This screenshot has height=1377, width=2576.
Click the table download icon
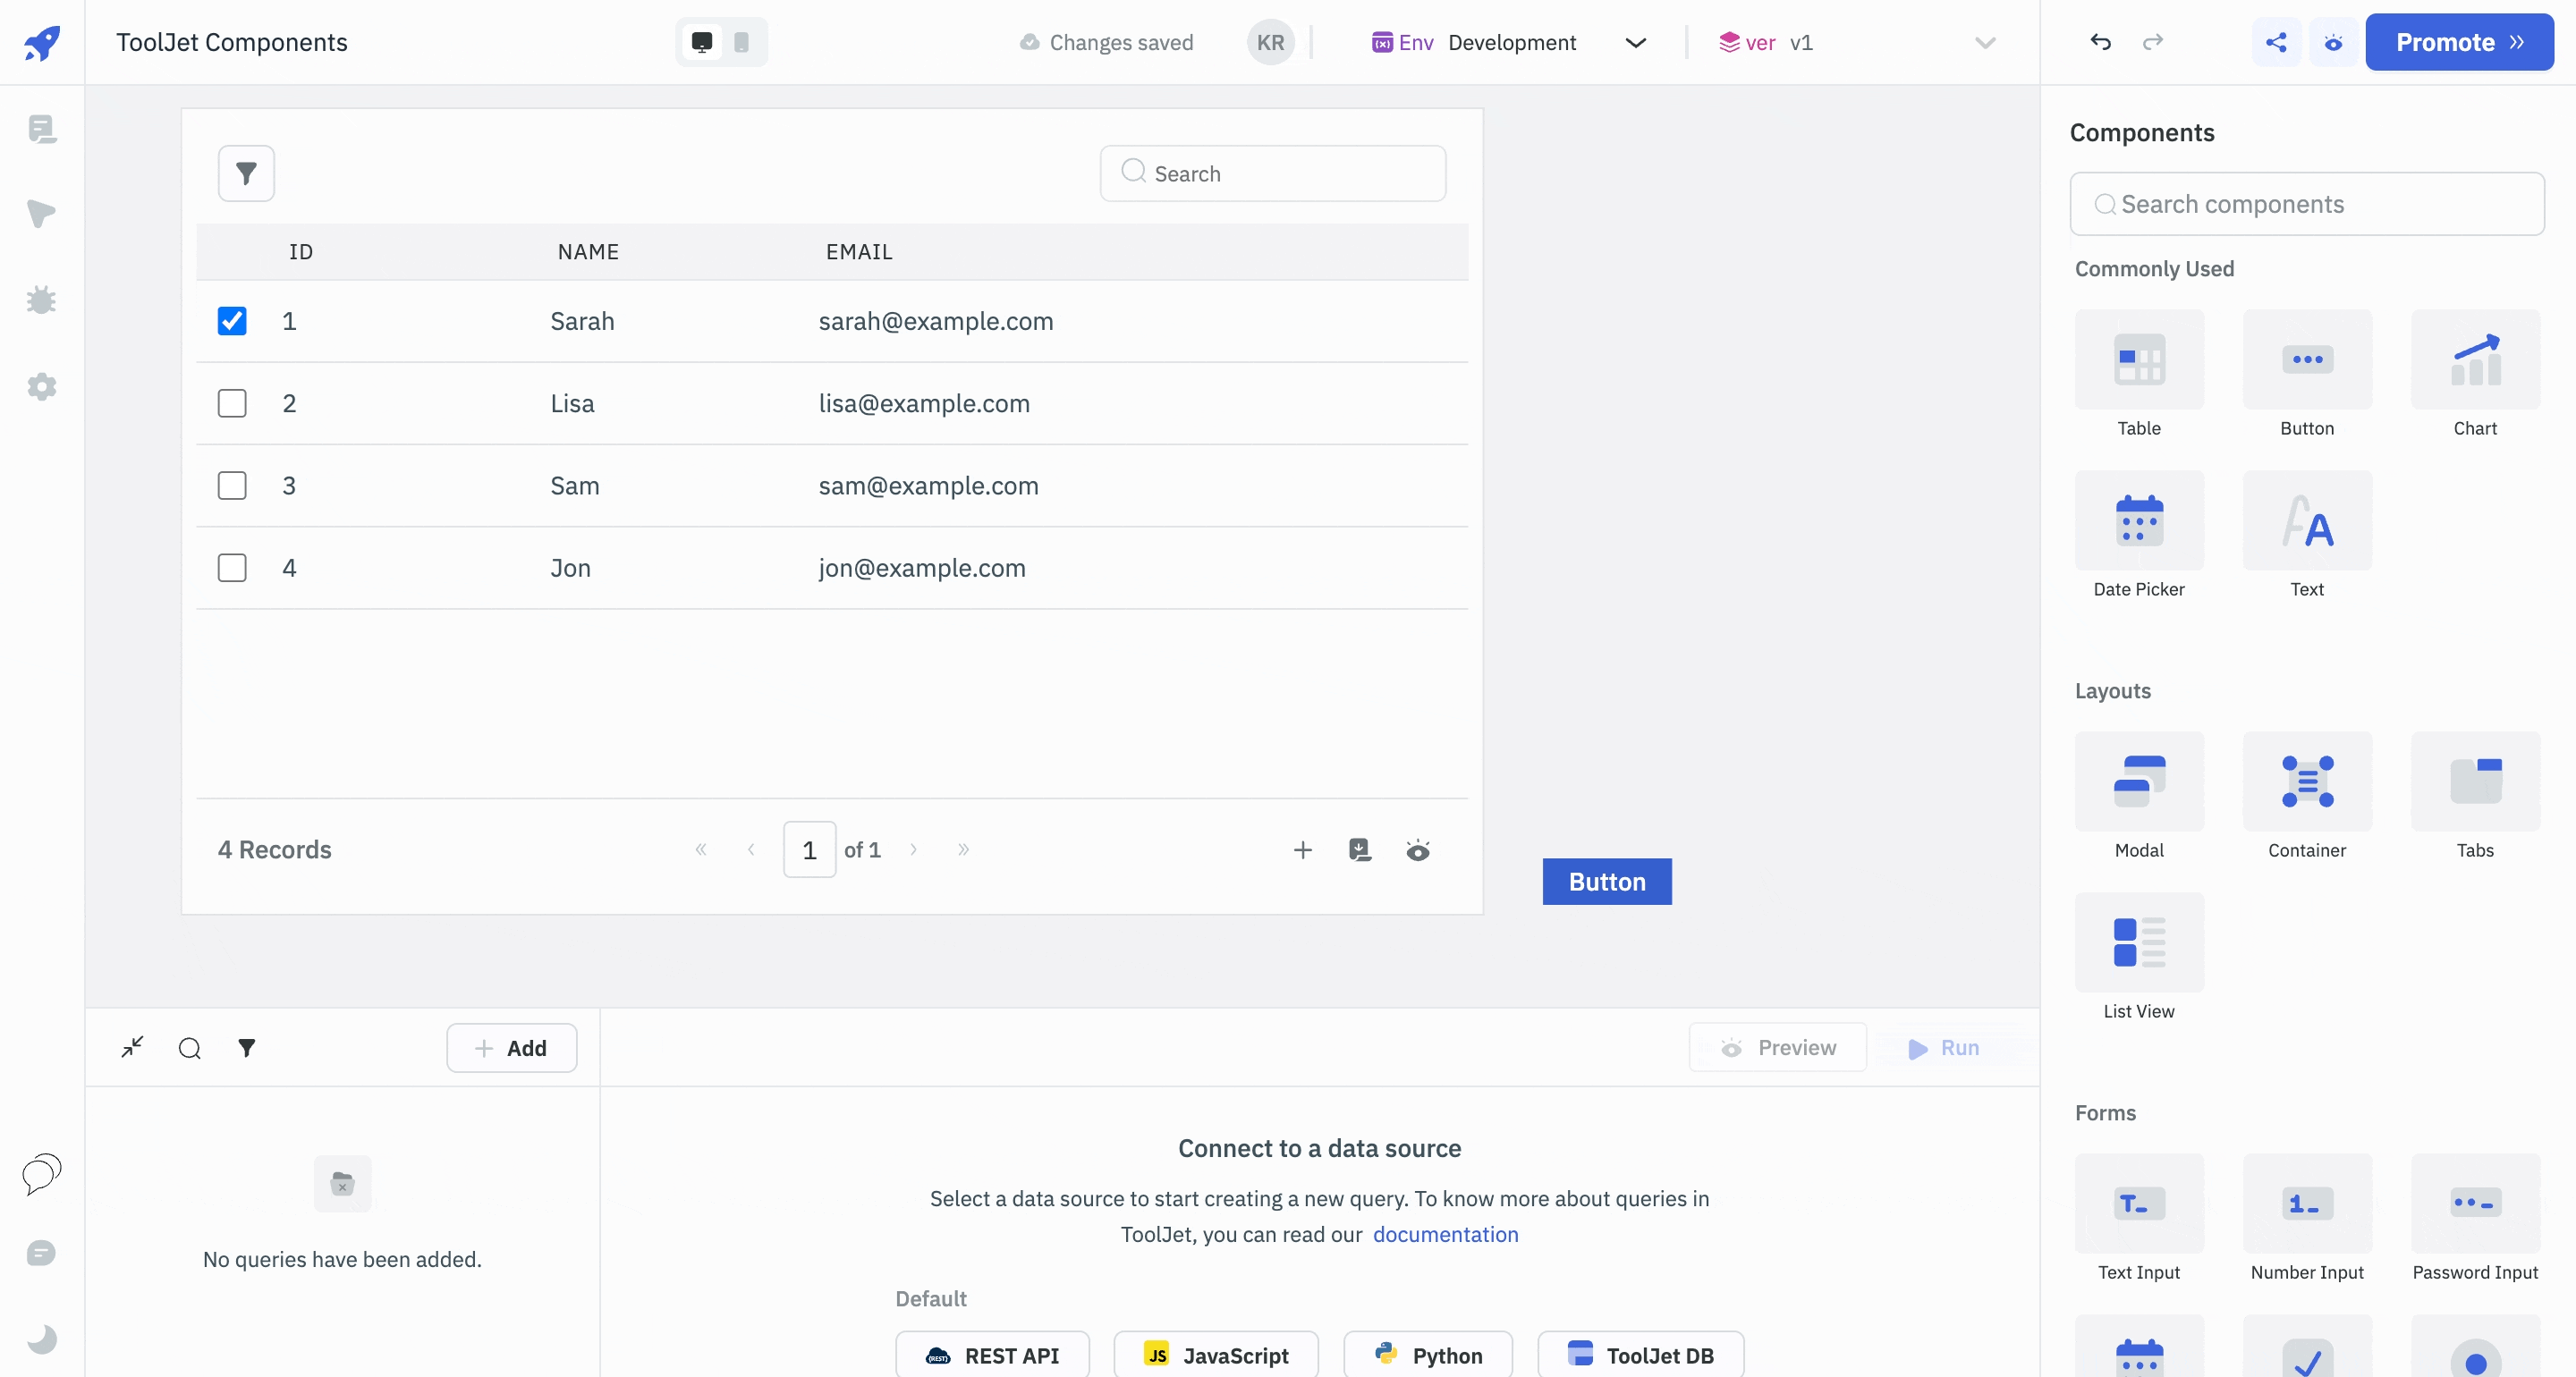(x=1360, y=850)
